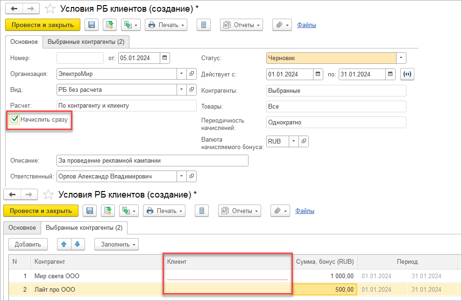Move selected row down in the contractors table
462x301 pixels.
(77, 244)
